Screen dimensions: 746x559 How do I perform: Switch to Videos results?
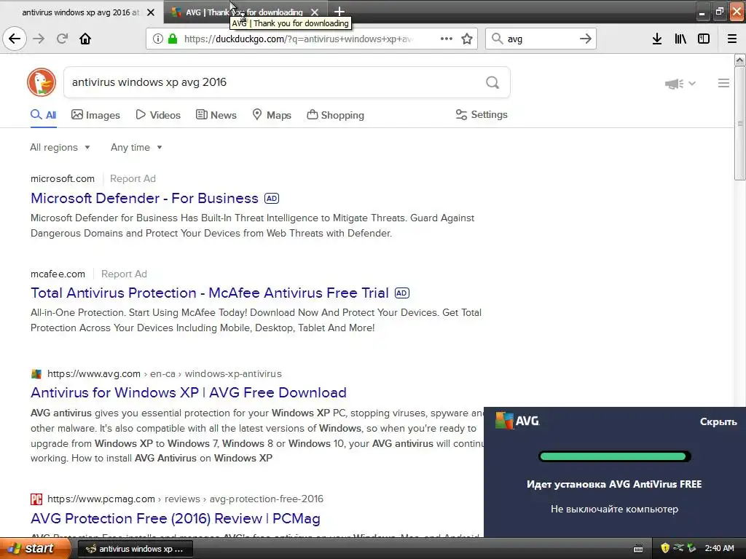click(158, 115)
